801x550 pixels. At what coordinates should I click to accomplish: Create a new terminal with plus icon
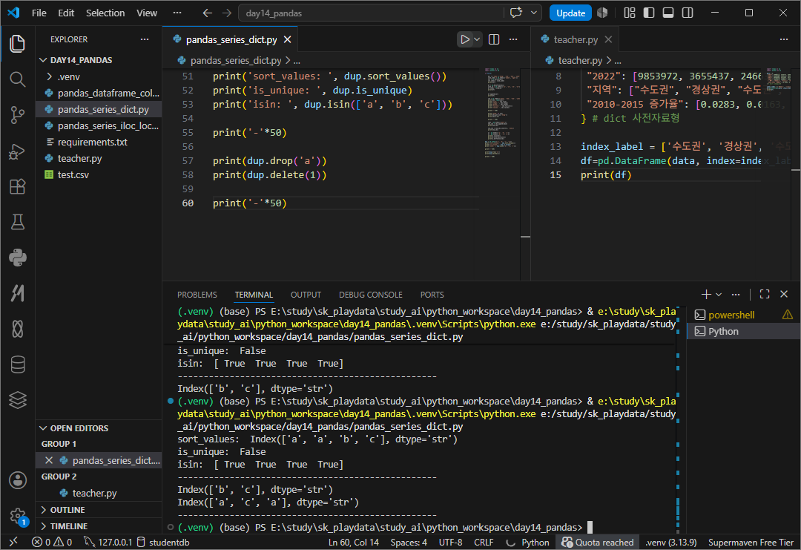point(706,294)
